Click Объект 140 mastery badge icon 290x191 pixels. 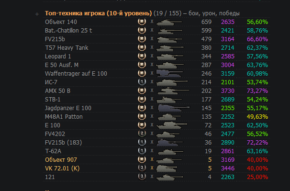[142, 22]
